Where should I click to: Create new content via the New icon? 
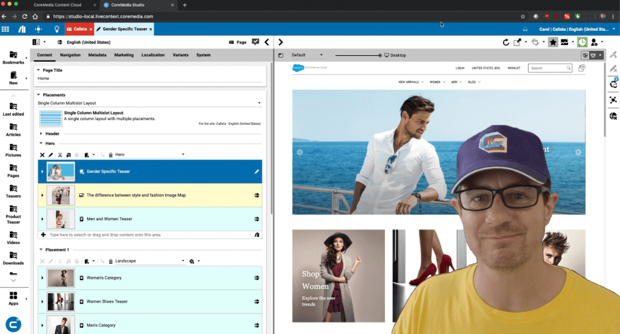[x=13, y=78]
